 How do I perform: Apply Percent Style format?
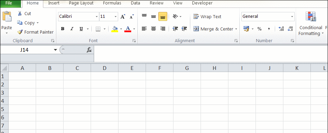[x=259, y=29]
